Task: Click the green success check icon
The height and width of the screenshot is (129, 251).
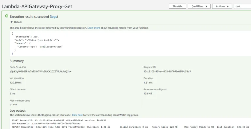Action: (x=7, y=16)
